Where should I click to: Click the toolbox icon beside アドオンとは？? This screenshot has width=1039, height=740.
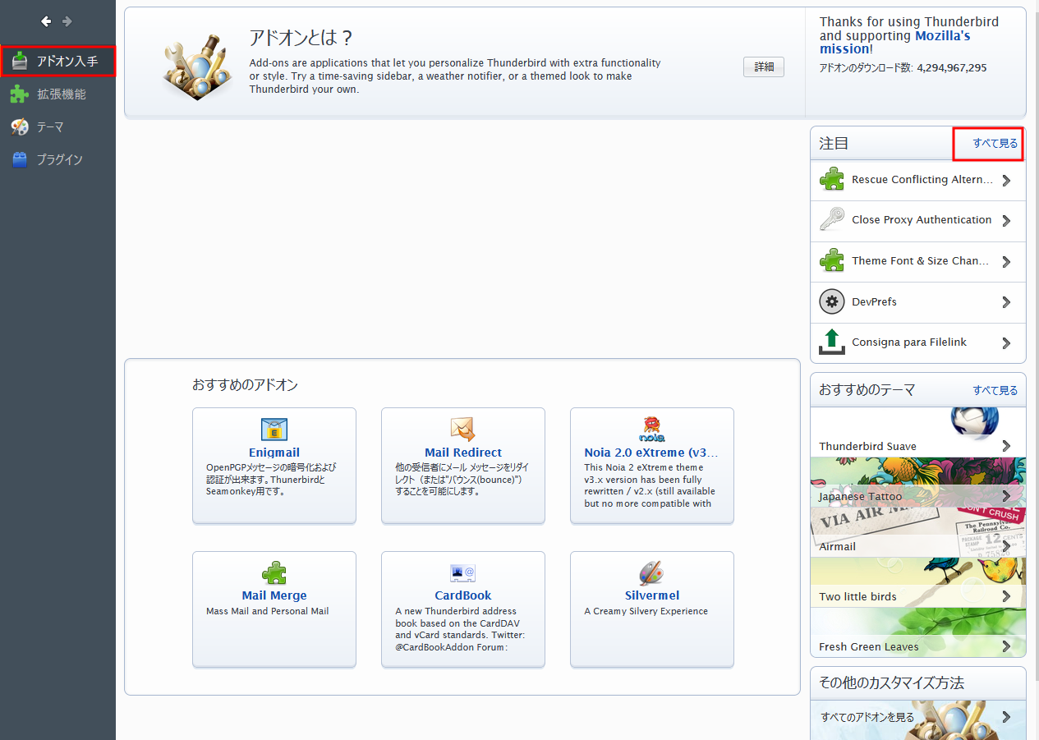[x=195, y=66]
